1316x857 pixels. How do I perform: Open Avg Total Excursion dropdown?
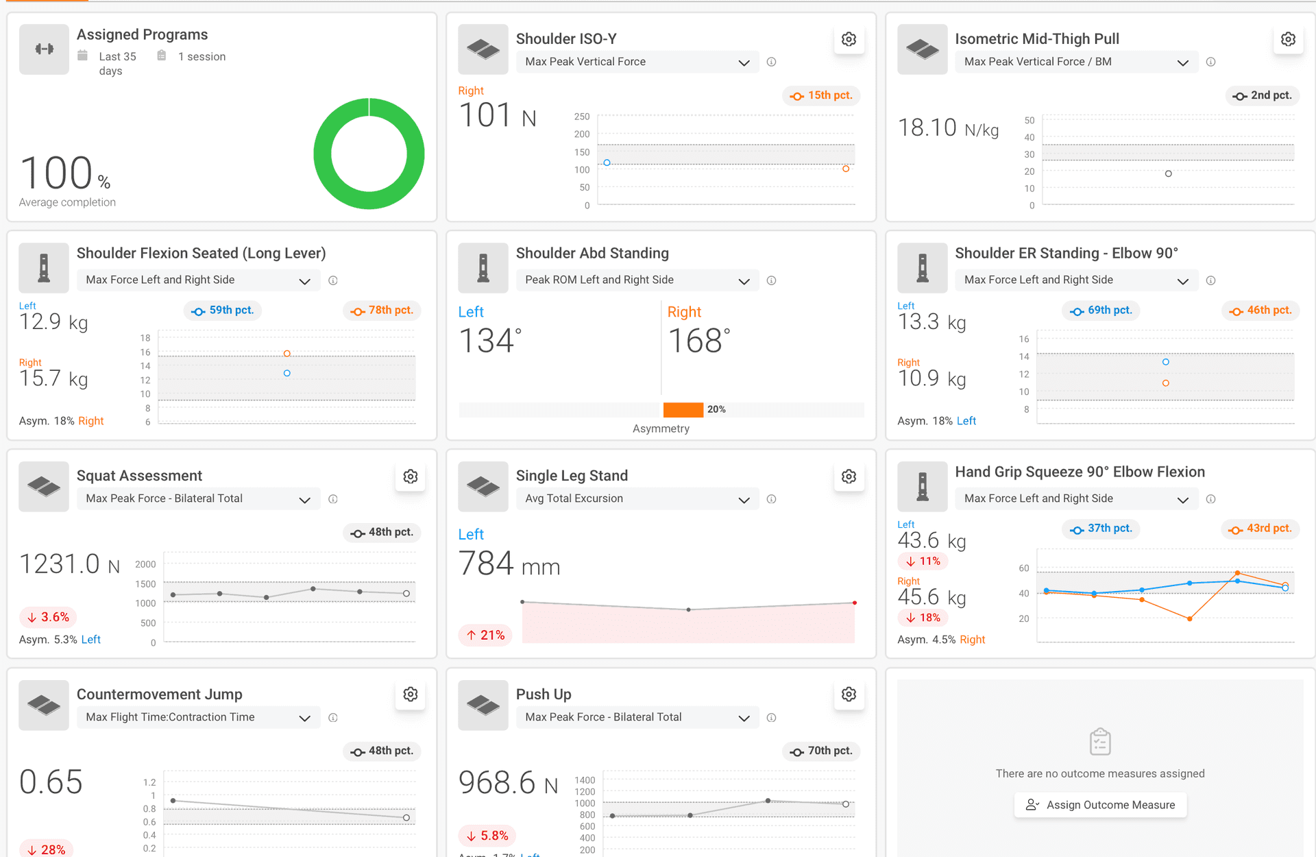click(637, 499)
